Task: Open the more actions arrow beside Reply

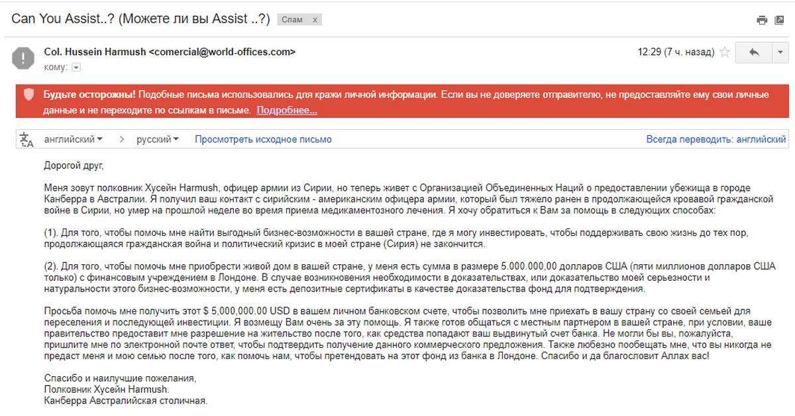Action: point(779,52)
